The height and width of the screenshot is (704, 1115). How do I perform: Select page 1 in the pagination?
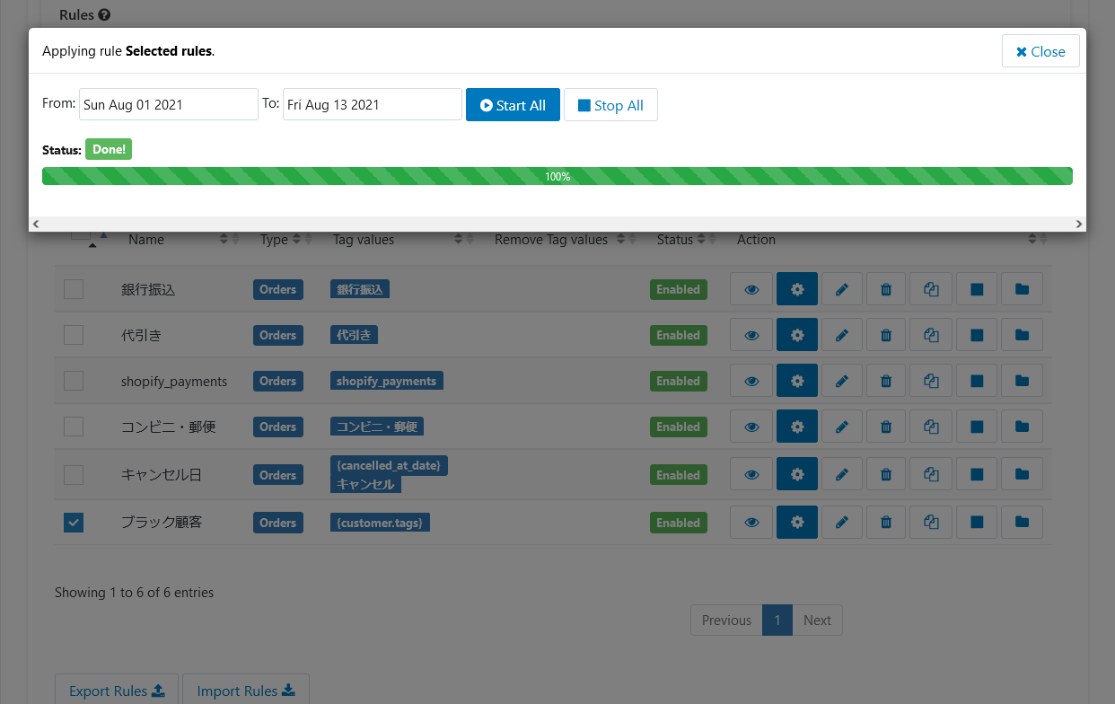pos(777,620)
